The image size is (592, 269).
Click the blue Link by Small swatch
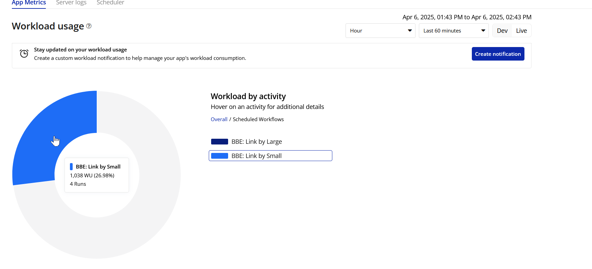click(220, 156)
